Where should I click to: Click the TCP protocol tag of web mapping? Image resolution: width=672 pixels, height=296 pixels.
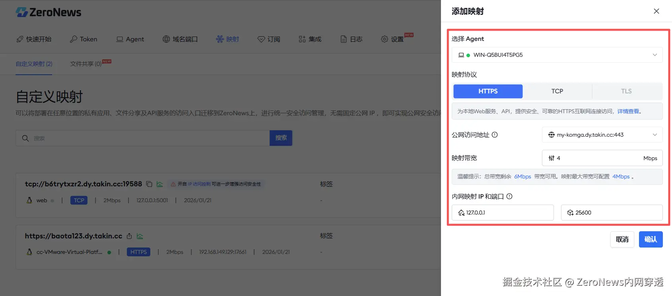point(79,200)
